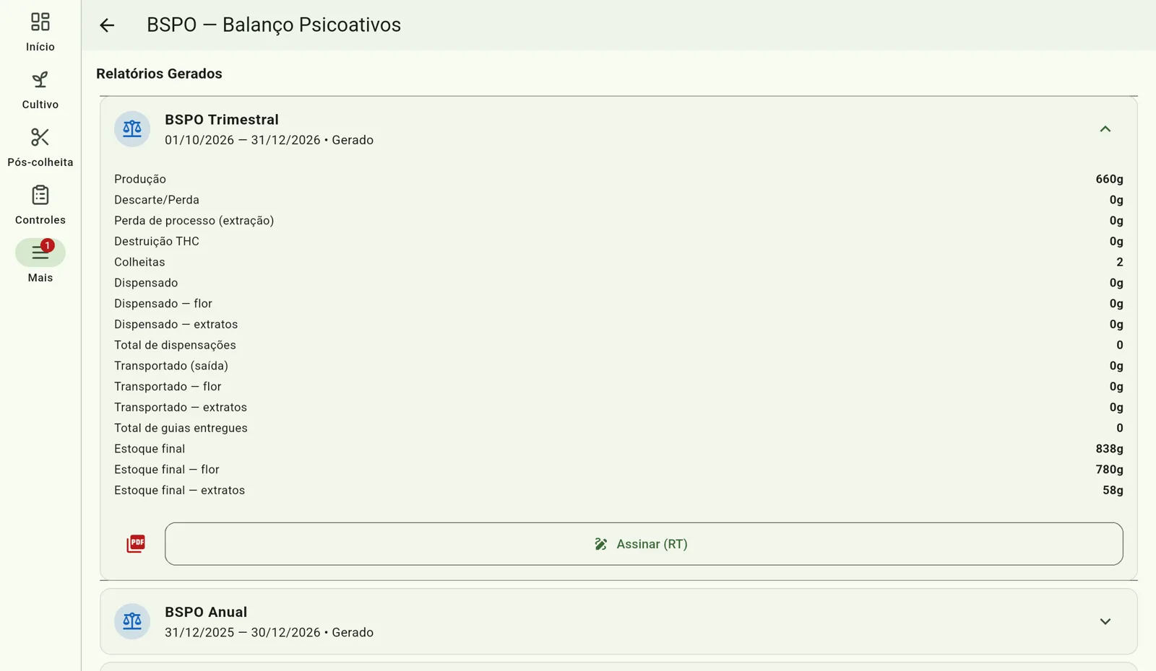Image resolution: width=1156 pixels, height=671 pixels.
Task: Select the Produção row
Action: (618, 179)
